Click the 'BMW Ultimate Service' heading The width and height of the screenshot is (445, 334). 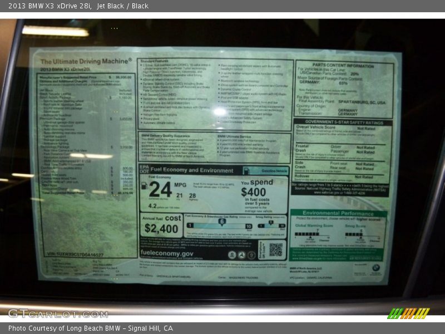[x=234, y=136]
